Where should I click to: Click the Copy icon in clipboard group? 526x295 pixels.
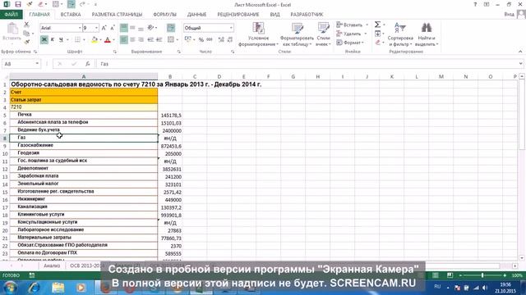click(26, 33)
